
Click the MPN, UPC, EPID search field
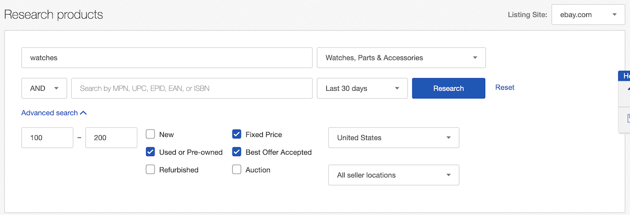[192, 88]
